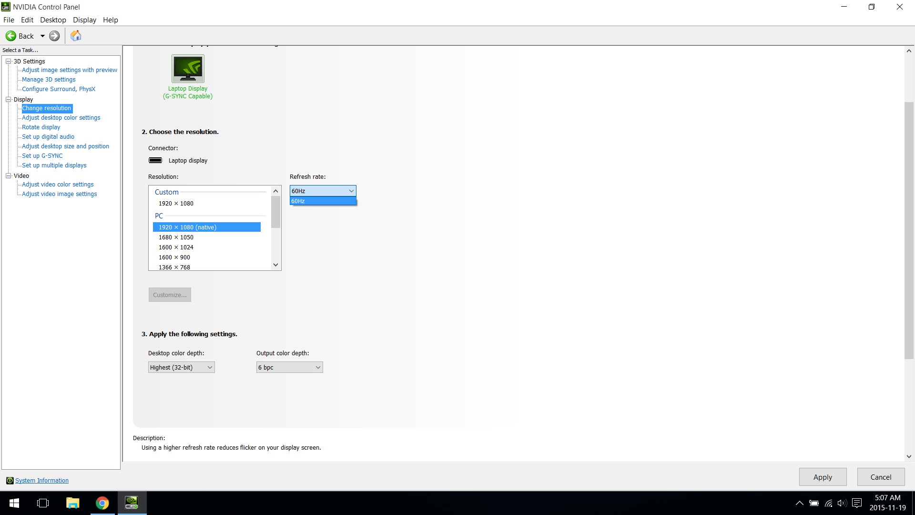Screen dimensions: 915x515
Task: Collapse the 3D Settings tree node
Action: point(8,61)
